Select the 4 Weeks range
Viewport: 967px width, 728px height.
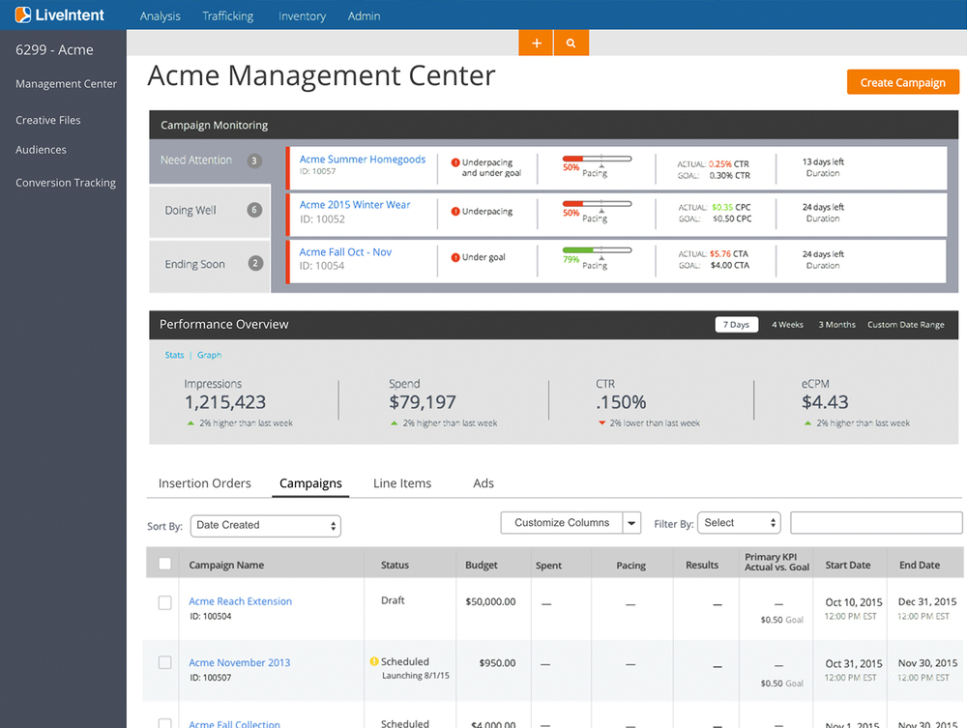(787, 324)
